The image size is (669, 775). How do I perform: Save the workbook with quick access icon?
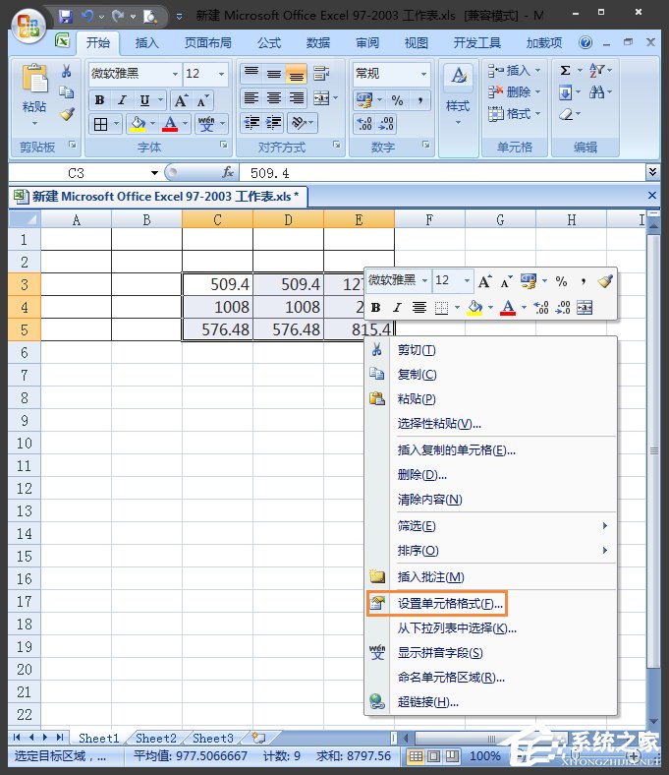click(65, 17)
